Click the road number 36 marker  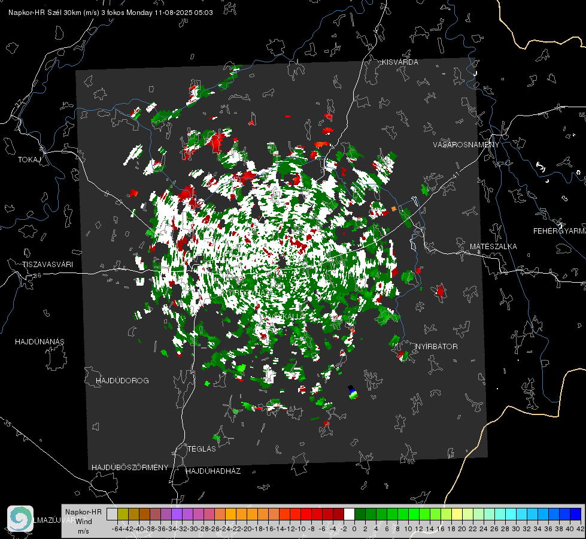[x=37, y=275]
